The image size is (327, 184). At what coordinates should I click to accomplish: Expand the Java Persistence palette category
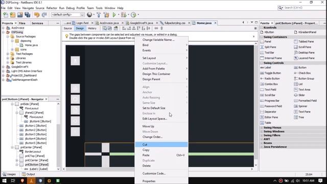262,147
